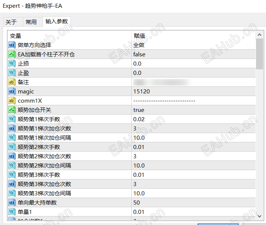Select the 止损 variable name

[x=23, y=63]
